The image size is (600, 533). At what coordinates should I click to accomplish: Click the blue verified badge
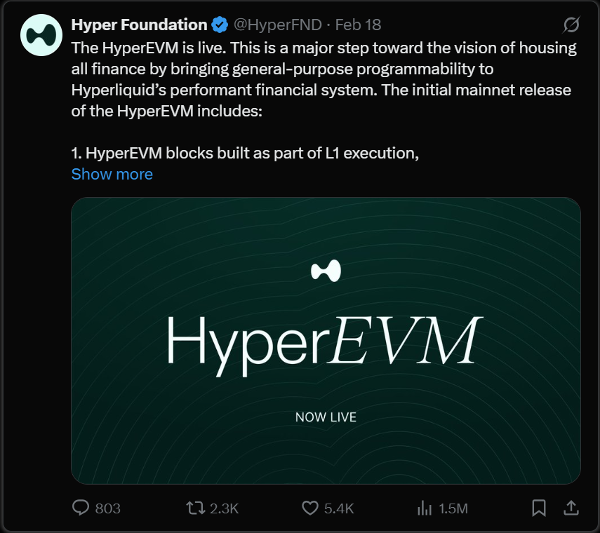[220, 25]
